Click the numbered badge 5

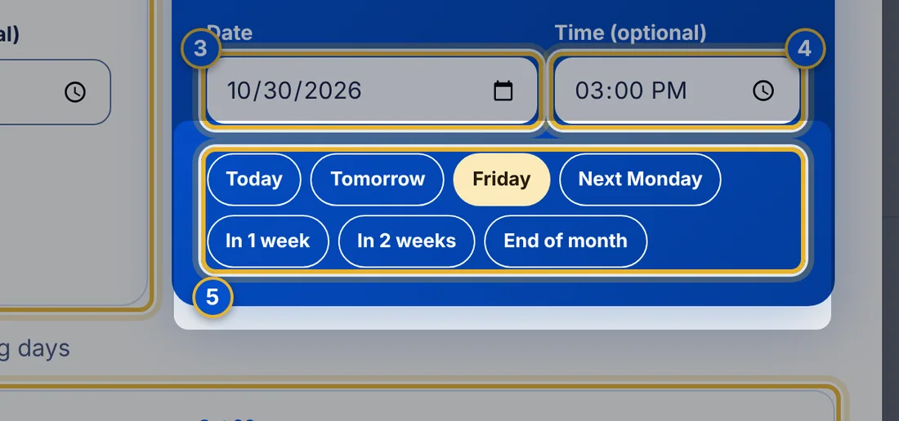click(212, 297)
